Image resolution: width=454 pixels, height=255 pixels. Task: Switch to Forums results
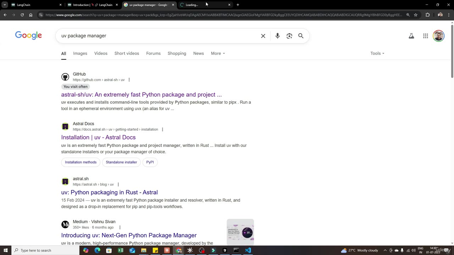pos(153,53)
